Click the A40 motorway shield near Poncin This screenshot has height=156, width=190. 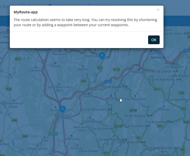[108, 81]
